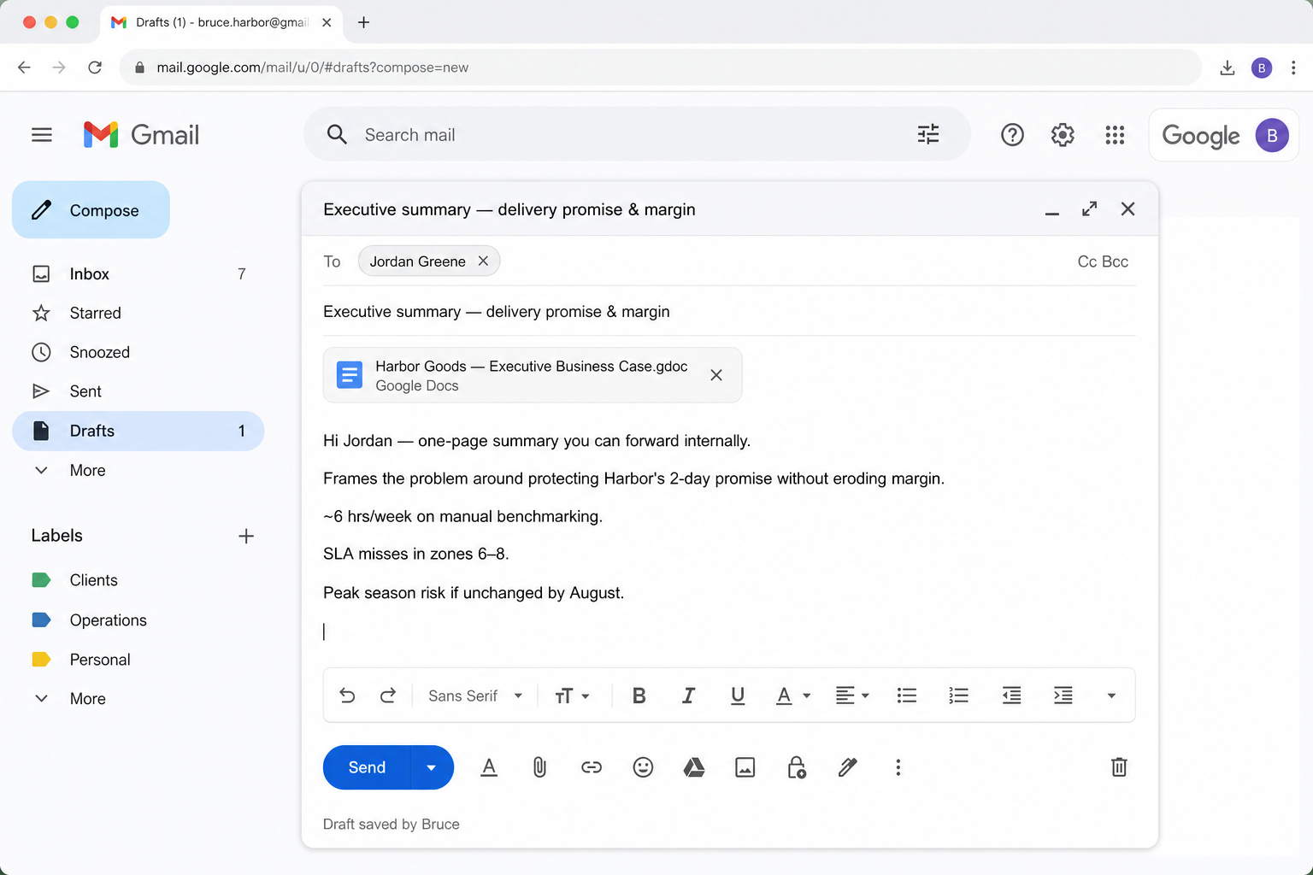1313x875 pixels.
Task: Expand more formatting options arrow
Action: coord(1111,696)
